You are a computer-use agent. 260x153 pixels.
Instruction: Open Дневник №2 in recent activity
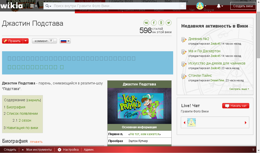[x=199, y=39]
